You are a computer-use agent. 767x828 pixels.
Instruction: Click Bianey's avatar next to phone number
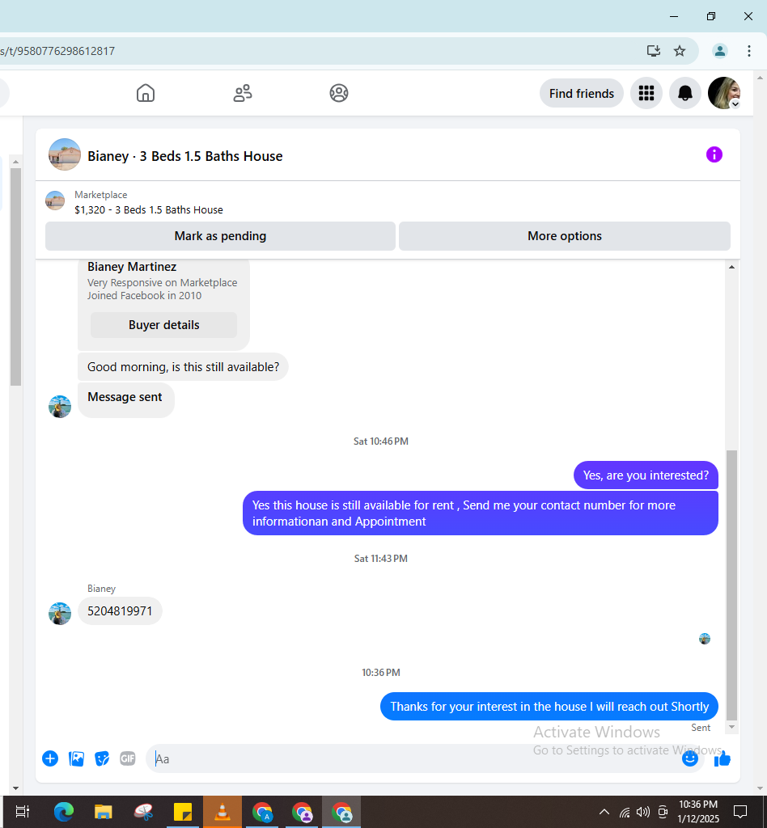pos(60,614)
